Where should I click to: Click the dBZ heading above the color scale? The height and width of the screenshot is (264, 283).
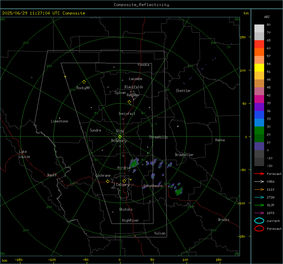[x=267, y=17]
